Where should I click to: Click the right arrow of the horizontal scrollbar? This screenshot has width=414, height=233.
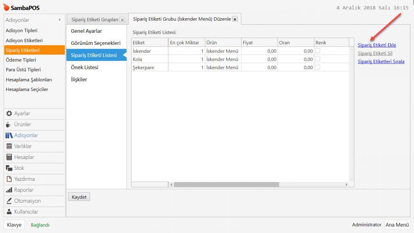(346, 184)
